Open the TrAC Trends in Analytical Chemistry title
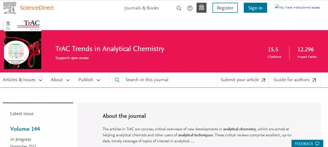Screen dimensions: 328x147 tap(110, 49)
